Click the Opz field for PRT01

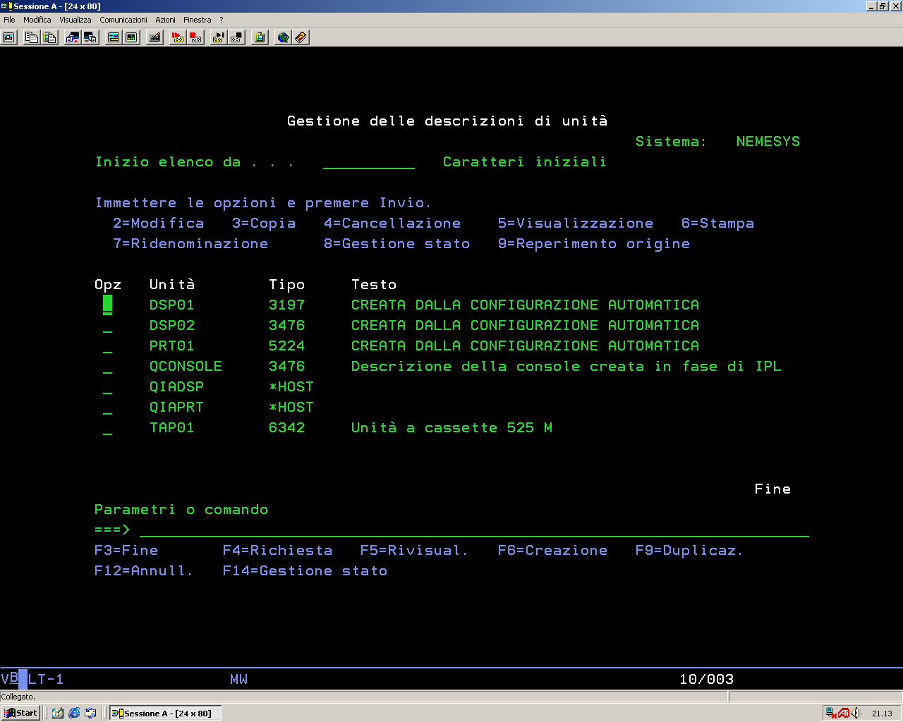point(107,346)
